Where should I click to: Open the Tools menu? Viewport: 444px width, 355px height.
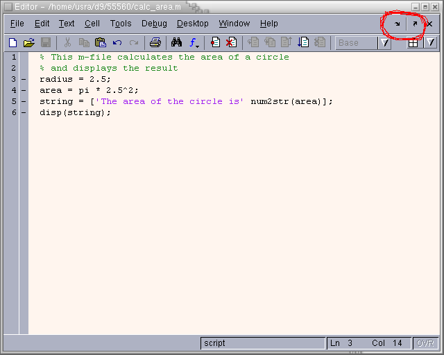click(121, 24)
